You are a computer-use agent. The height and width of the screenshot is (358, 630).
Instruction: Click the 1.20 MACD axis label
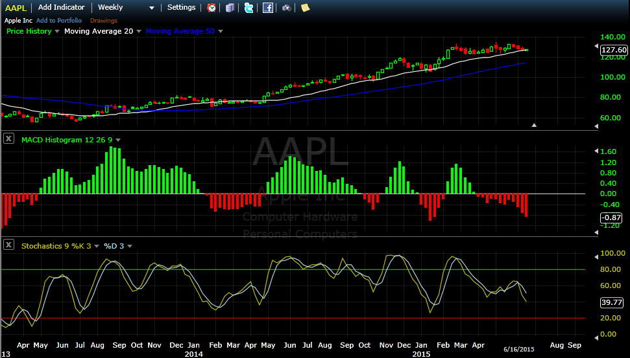pos(608,162)
